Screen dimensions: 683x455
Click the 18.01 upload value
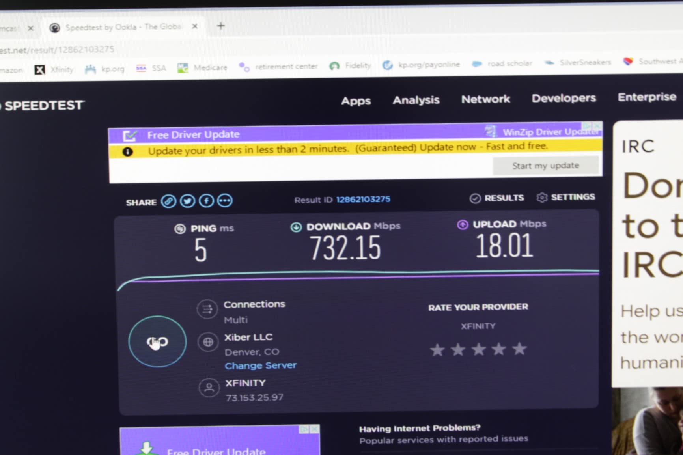[505, 246]
